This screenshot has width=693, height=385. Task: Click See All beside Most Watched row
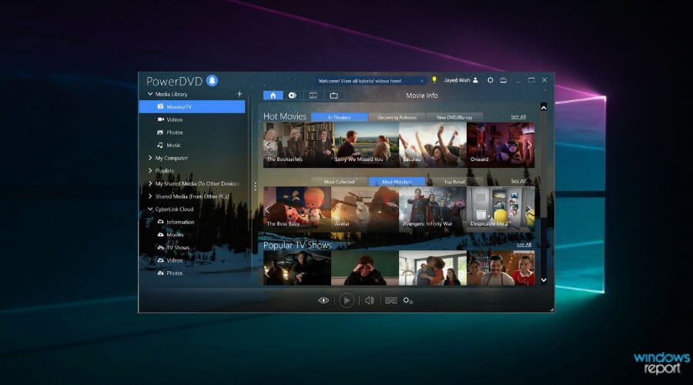coord(518,181)
